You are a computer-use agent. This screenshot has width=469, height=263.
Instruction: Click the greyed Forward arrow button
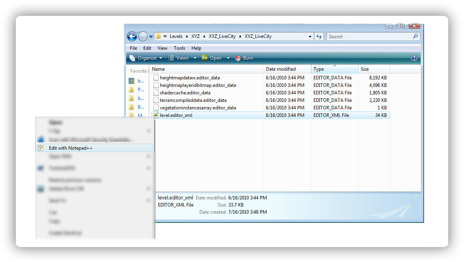pyautogui.click(x=143, y=36)
